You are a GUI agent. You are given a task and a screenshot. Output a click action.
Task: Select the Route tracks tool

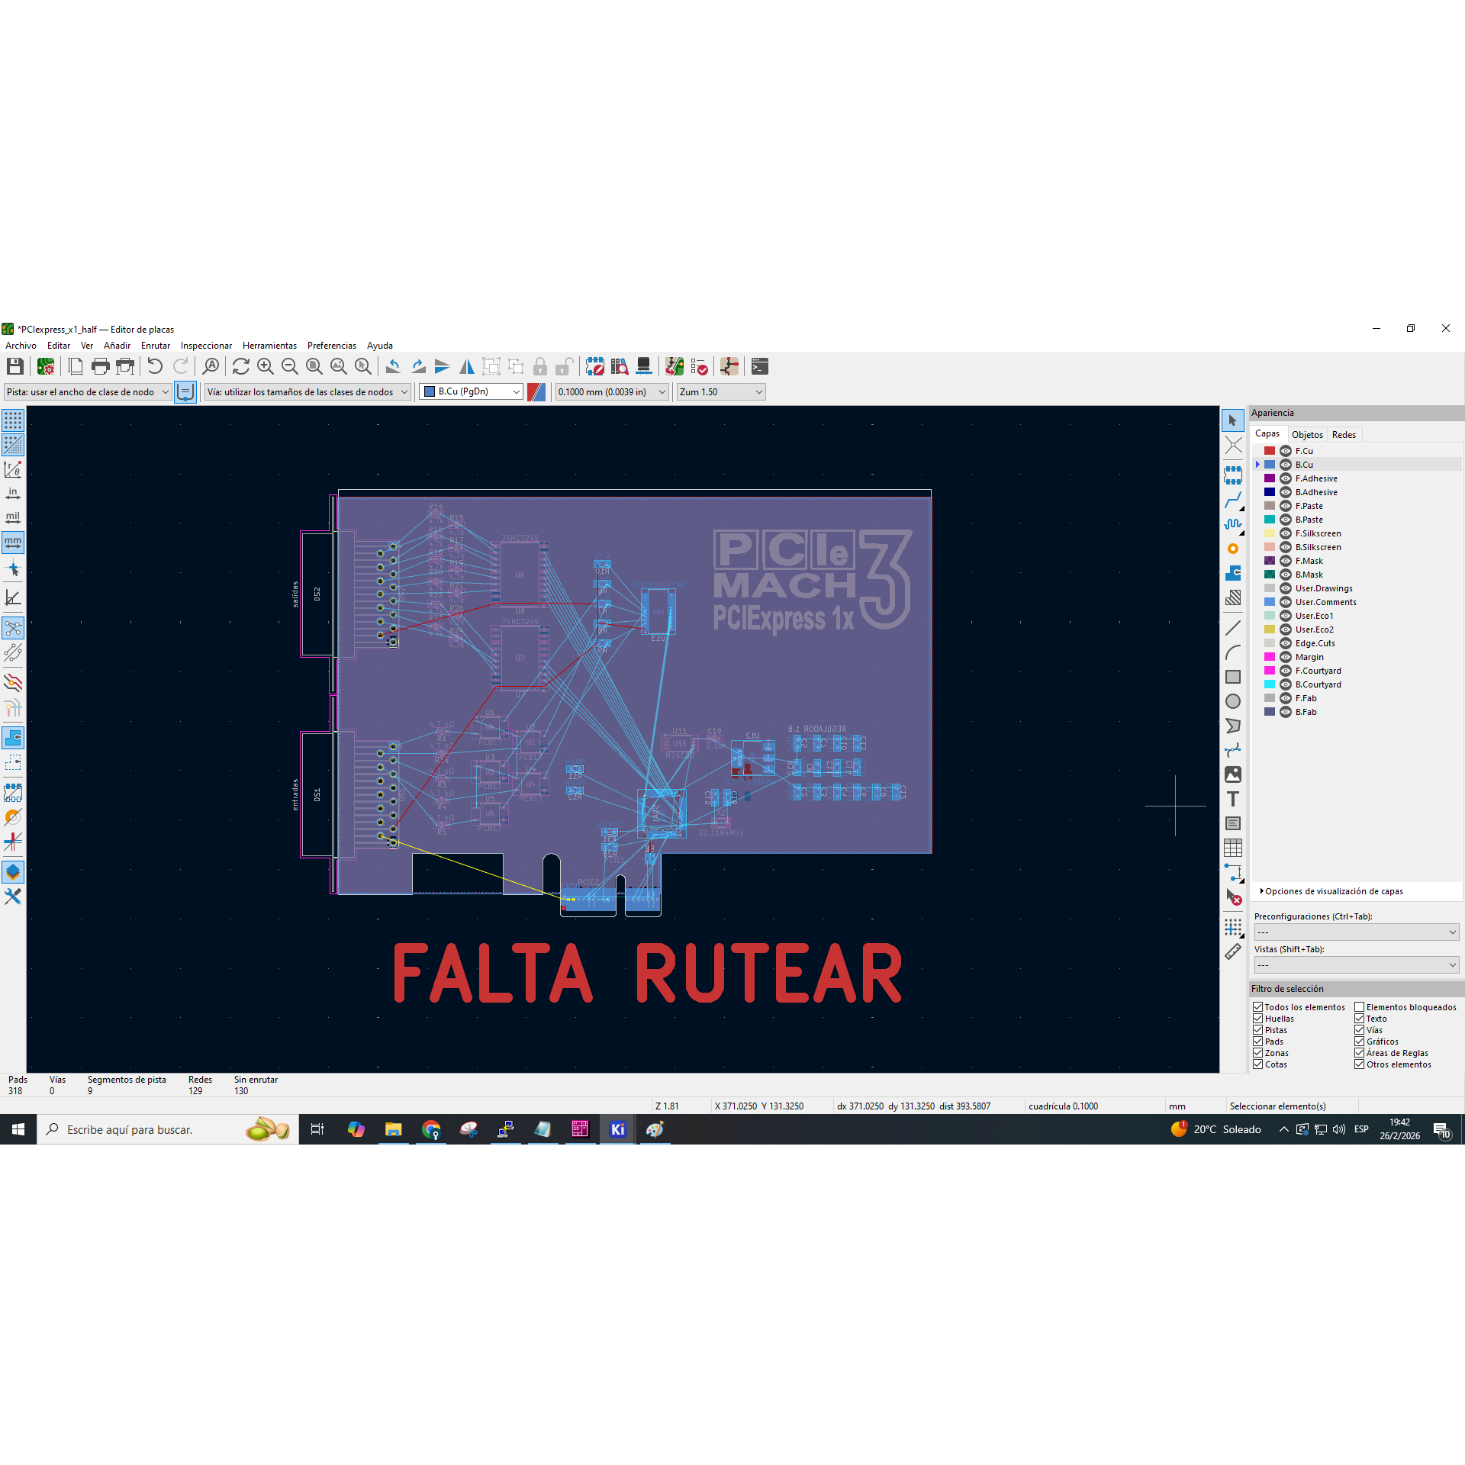coord(1232,501)
